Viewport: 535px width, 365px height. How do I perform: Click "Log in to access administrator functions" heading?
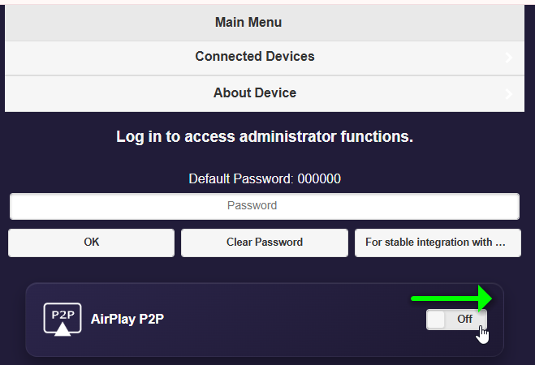point(265,136)
